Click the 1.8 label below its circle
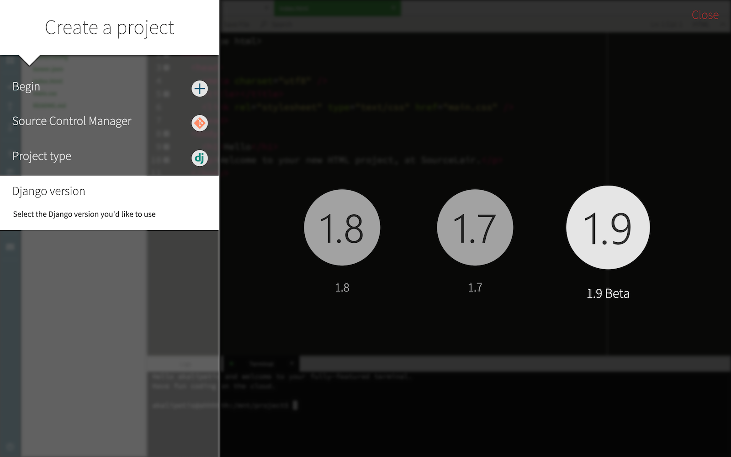 (x=342, y=287)
